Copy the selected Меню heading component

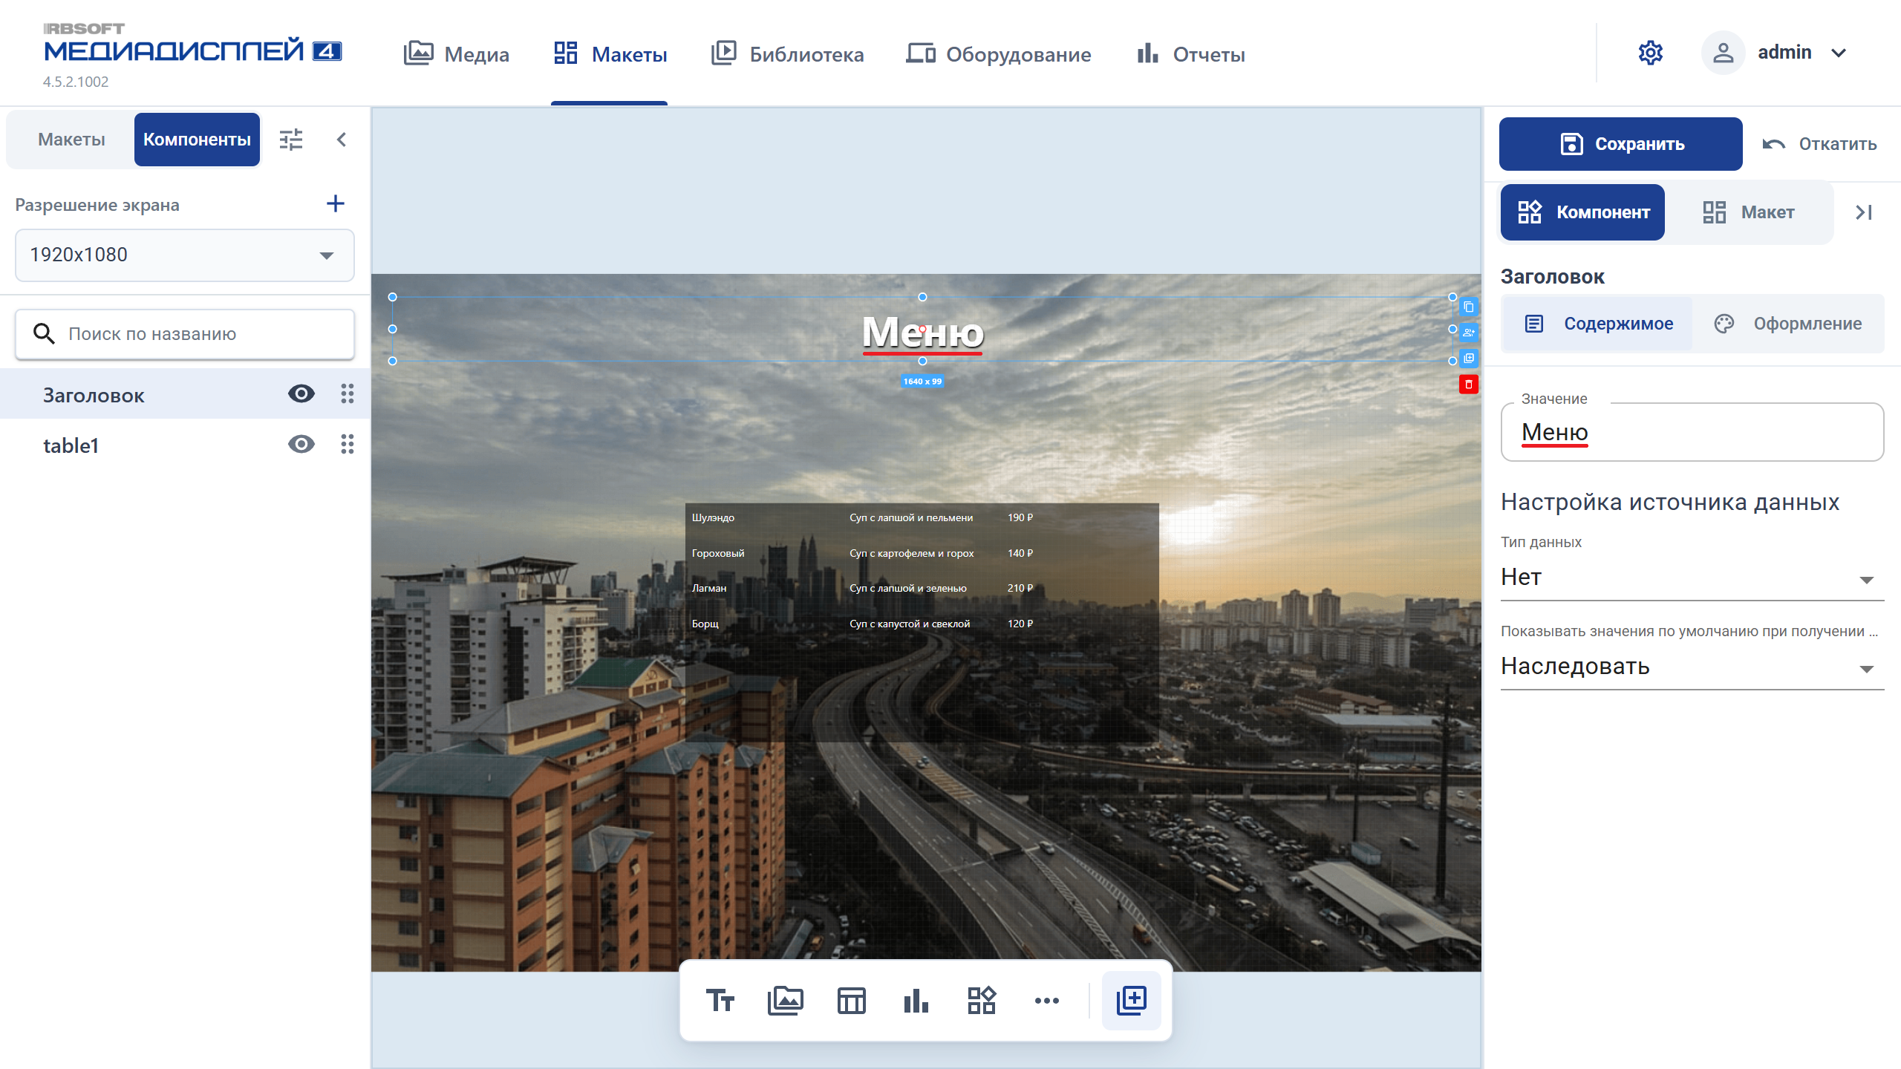1469,307
